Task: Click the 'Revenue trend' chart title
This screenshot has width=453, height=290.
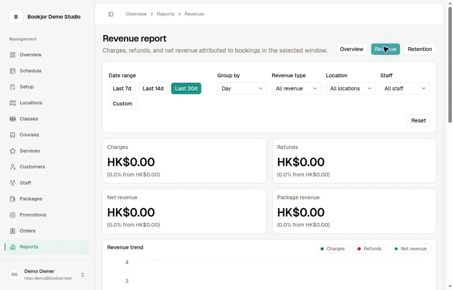Action: (x=125, y=248)
